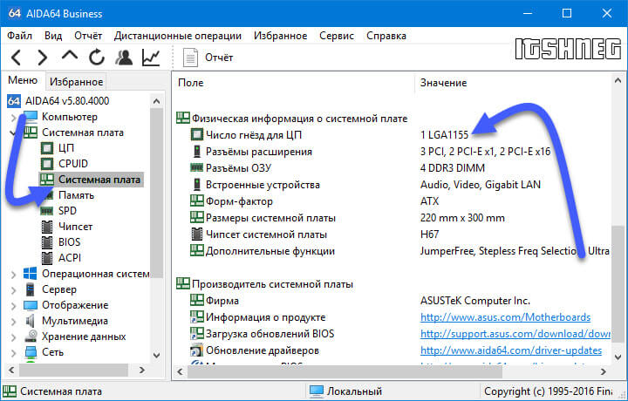Go up one level with Up arrow
Image resolution: width=628 pixels, height=401 pixels.
(x=70, y=56)
